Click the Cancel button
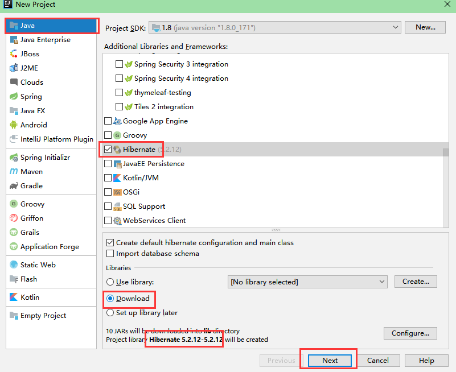This screenshot has width=456, height=372. pos(378,361)
